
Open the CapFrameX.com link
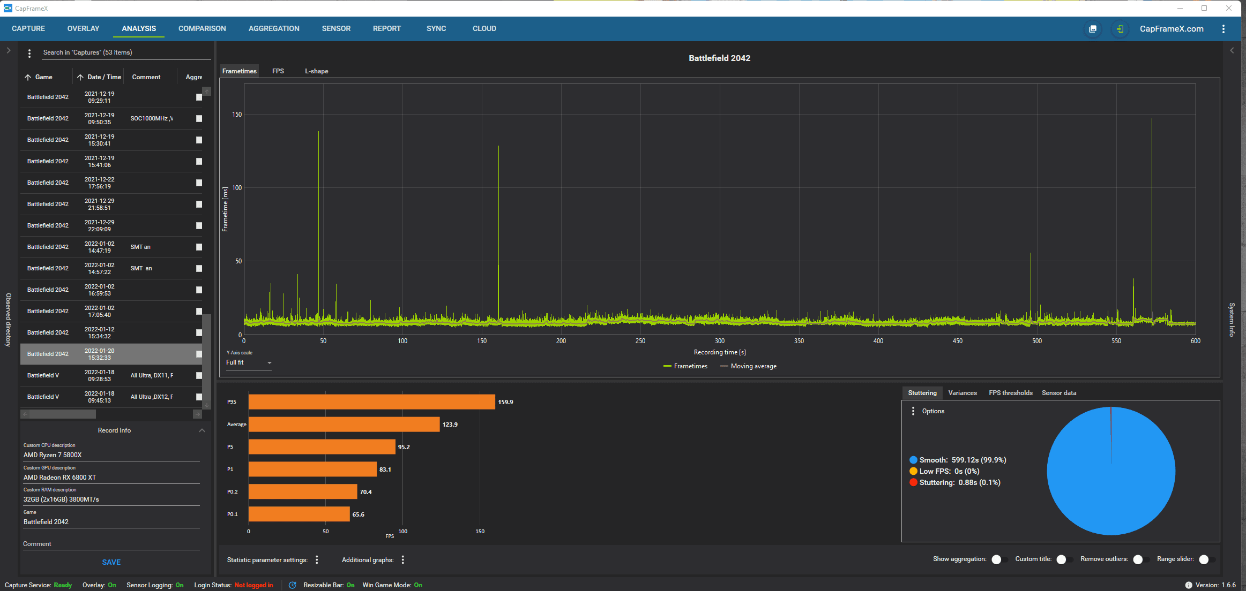[1171, 29]
